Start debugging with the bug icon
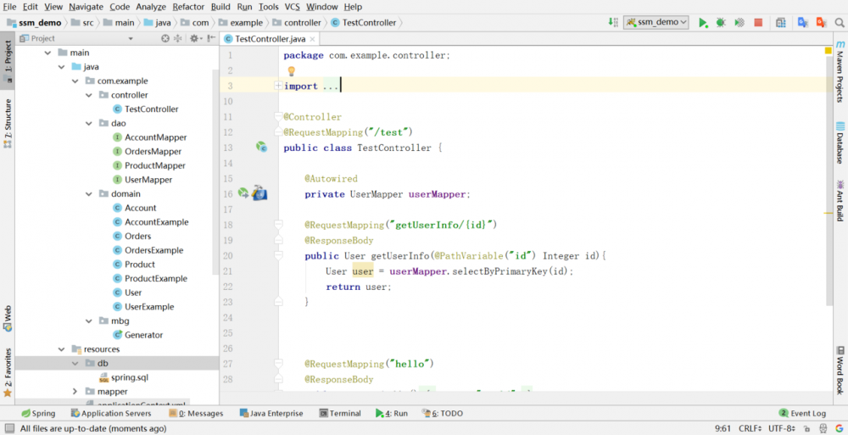 (721, 23)
